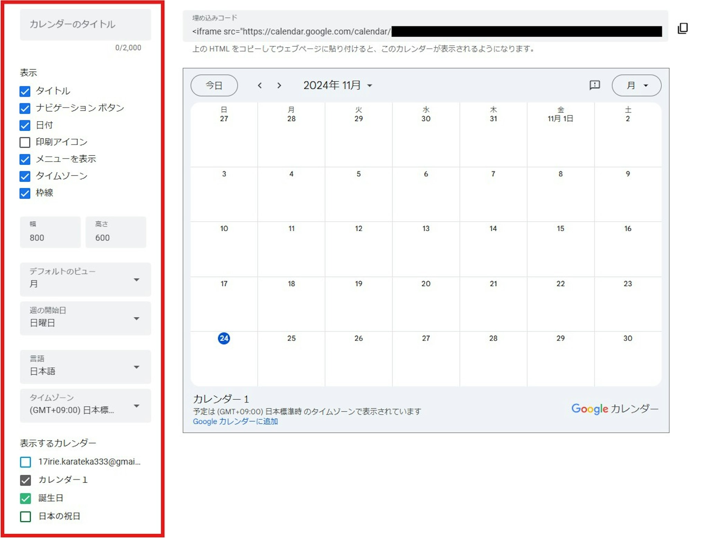The image size is (709, 538).
Task: Expand the 週の開始日 dropdown
Action: tap(85, 318)
